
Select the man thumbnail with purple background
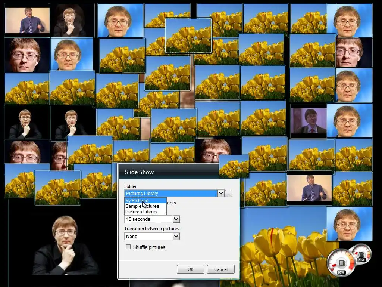[x=309, y=121]
